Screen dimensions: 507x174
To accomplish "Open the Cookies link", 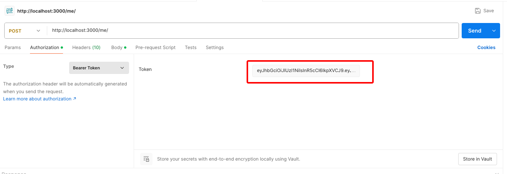I will (486, 48).
